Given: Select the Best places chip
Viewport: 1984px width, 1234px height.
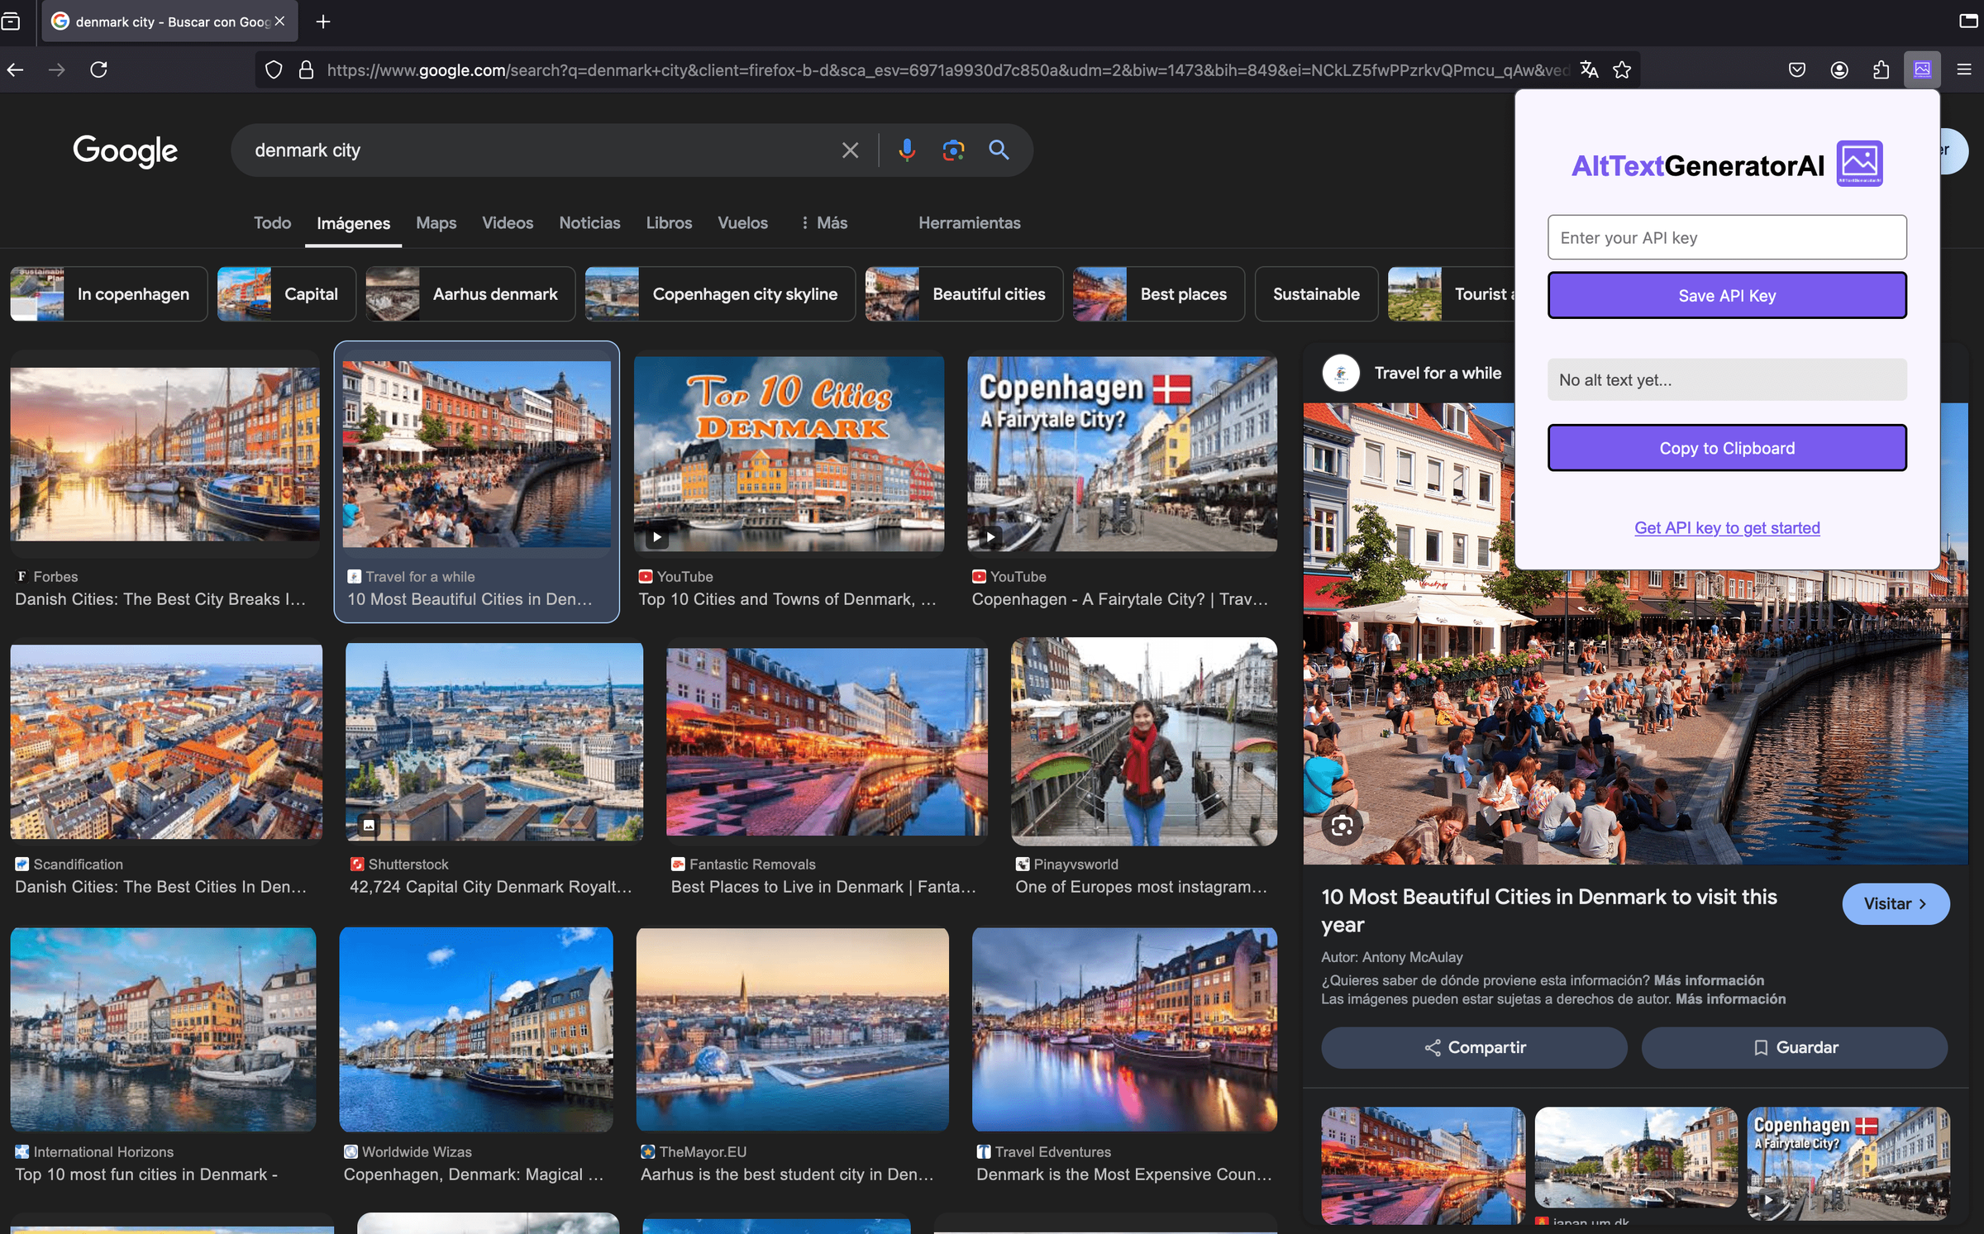Looking at the screenshot, I should click(1158, 294).
